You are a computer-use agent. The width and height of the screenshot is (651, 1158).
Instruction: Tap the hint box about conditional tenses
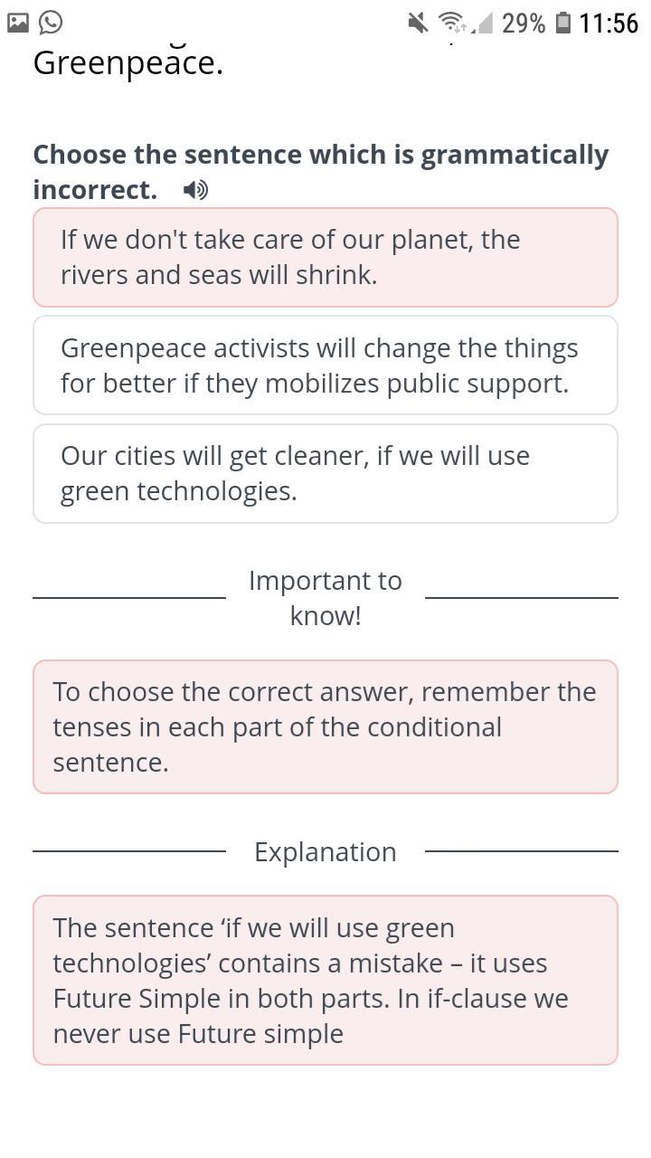325,726
